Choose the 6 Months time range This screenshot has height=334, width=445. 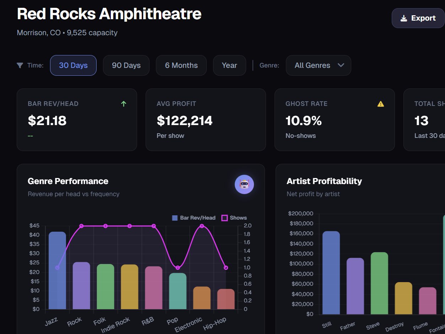[x=181, y=65]
